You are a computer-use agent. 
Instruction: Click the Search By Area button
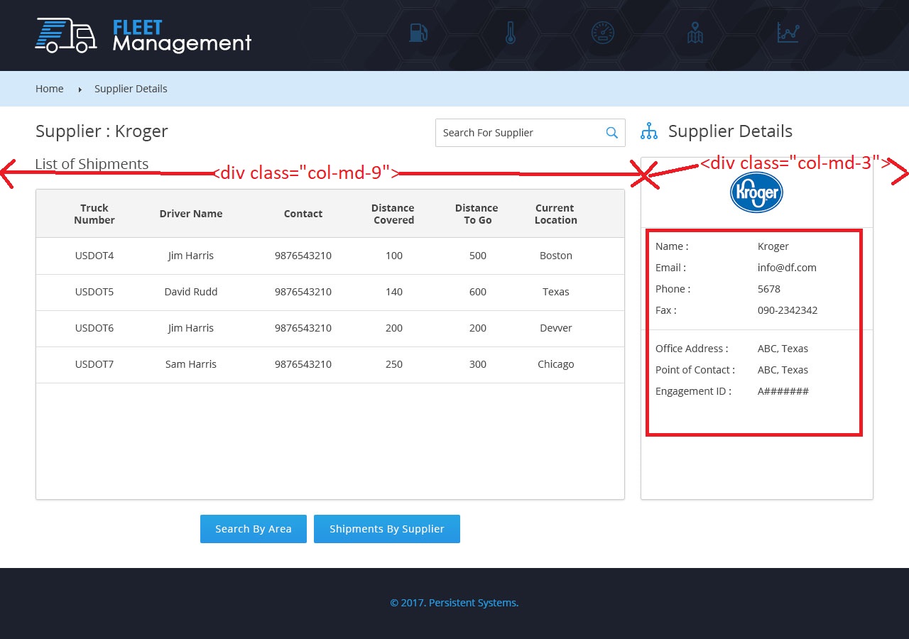click(254, 529)
